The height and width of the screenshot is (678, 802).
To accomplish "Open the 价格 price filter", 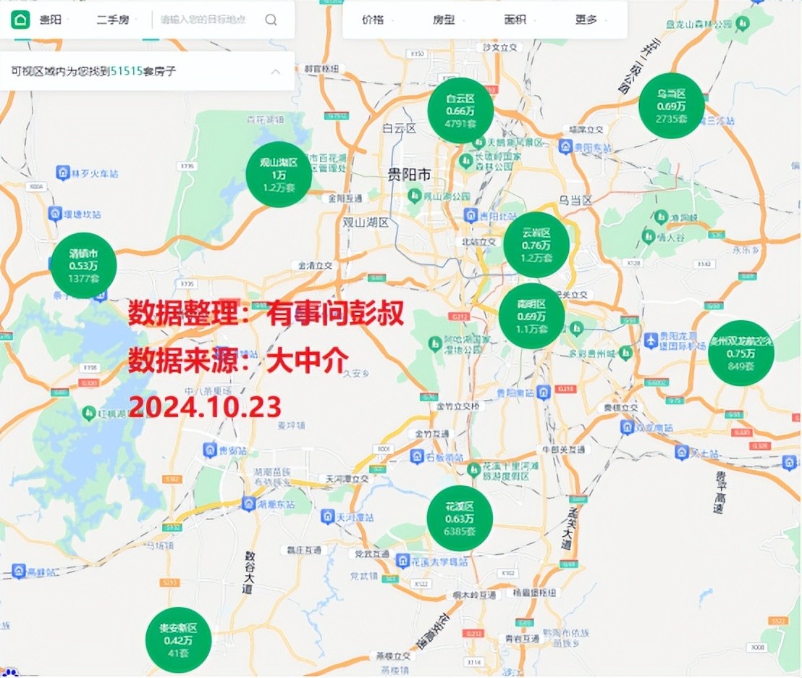I will (x=376, y=20).
